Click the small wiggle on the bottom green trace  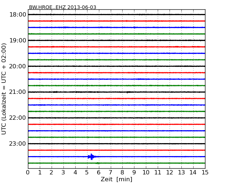[98, 163]
